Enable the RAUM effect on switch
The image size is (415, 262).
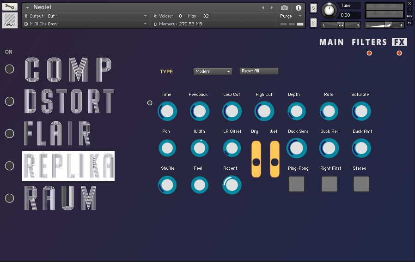tap(10, 198)
